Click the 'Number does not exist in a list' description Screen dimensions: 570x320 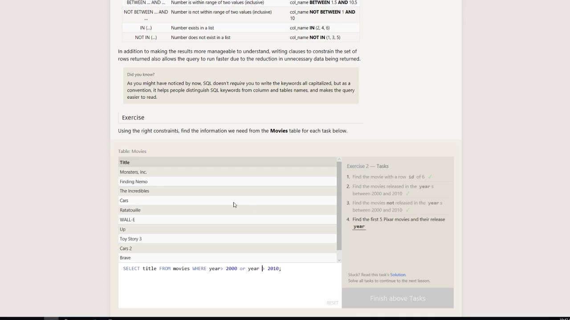pos(200,37)
